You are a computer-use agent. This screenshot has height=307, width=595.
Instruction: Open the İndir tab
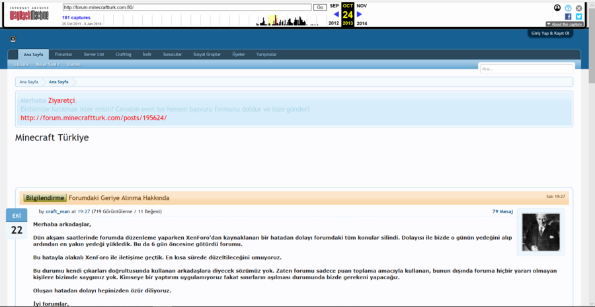[147, 54]
